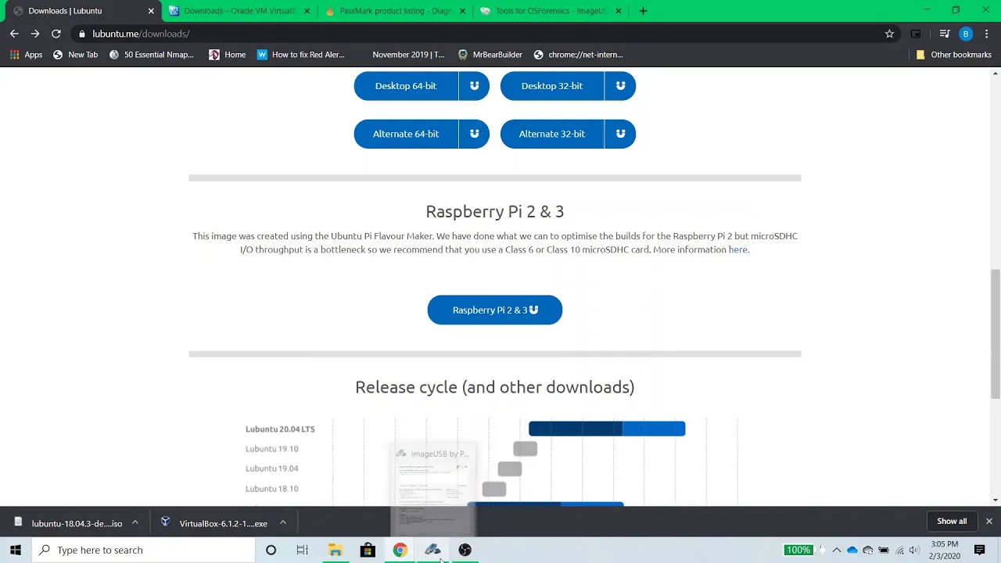
Task: Open the Windows action center notifications
Action: 979,550
